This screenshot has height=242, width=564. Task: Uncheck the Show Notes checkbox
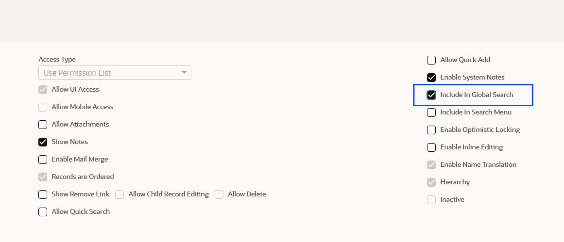click(x=43, y=142)
